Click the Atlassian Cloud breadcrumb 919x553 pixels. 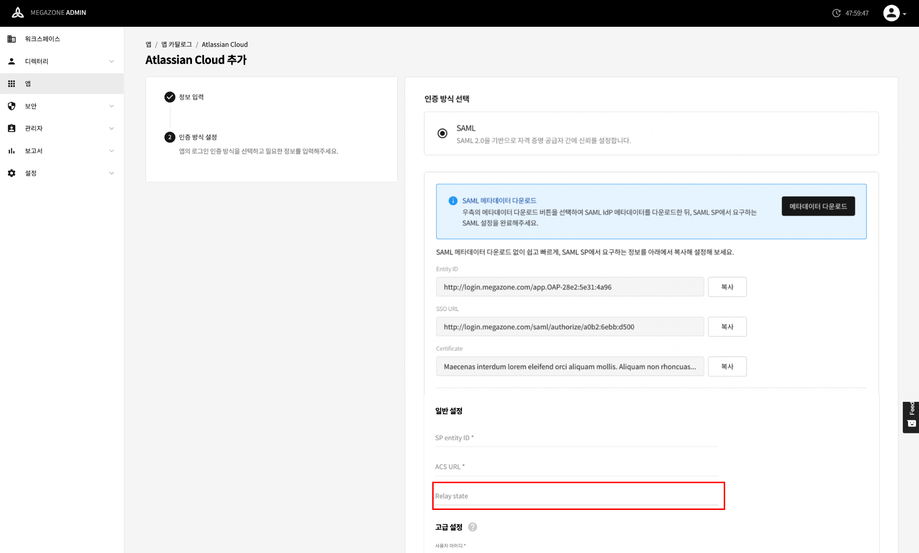(x=224, y=44)
